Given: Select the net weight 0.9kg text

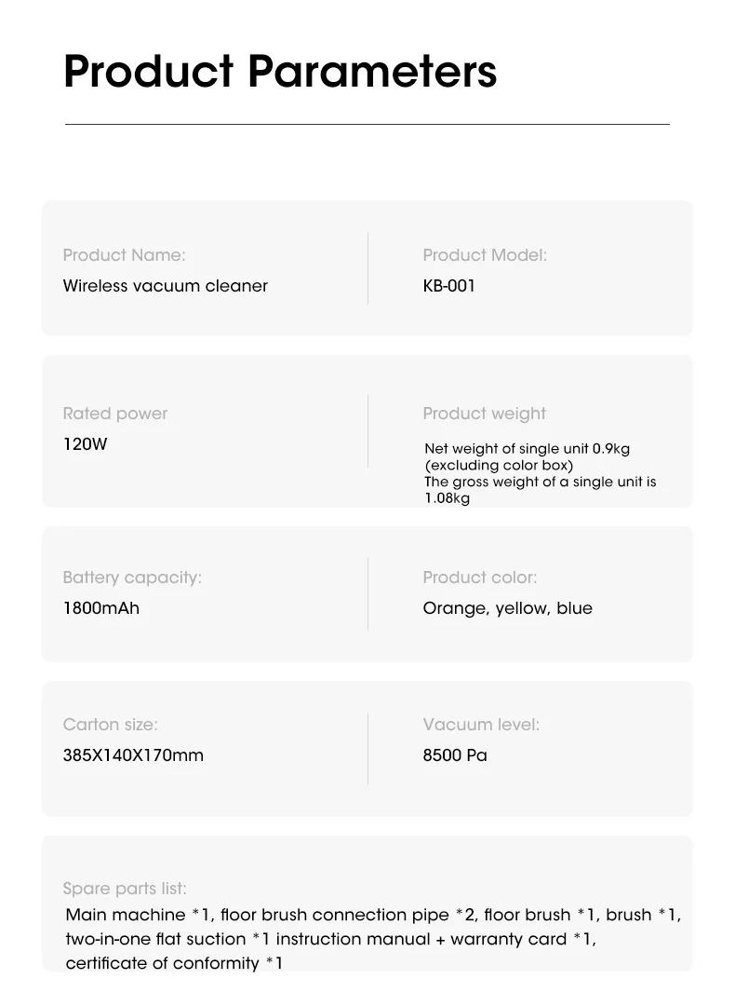Looking at the screenshot, I should pyautogui.click(x=528, y=456).
